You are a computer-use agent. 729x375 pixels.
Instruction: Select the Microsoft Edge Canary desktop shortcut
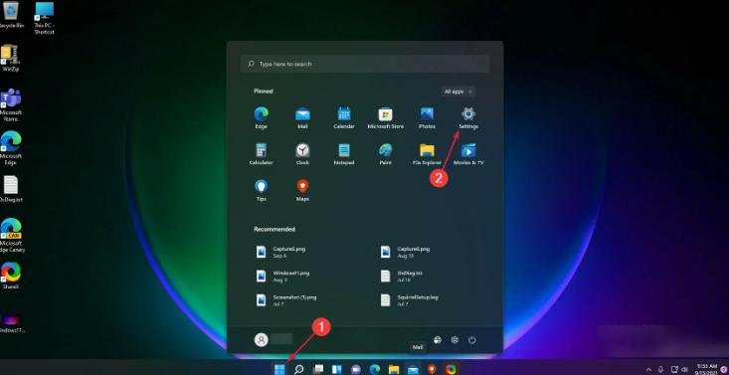(11, 235)
